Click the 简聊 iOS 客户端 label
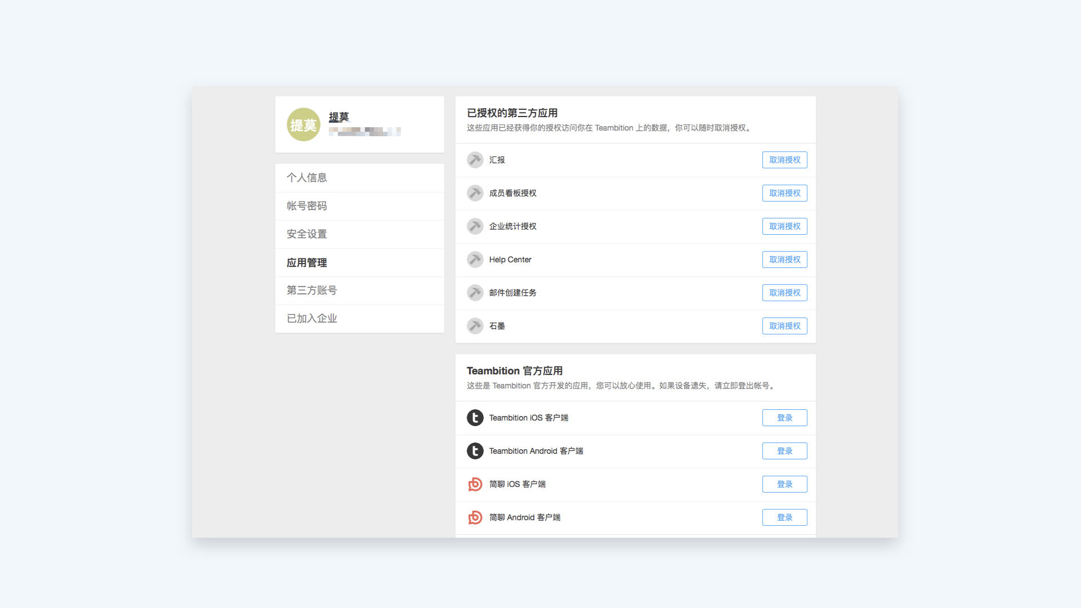 tap(517, 484)
